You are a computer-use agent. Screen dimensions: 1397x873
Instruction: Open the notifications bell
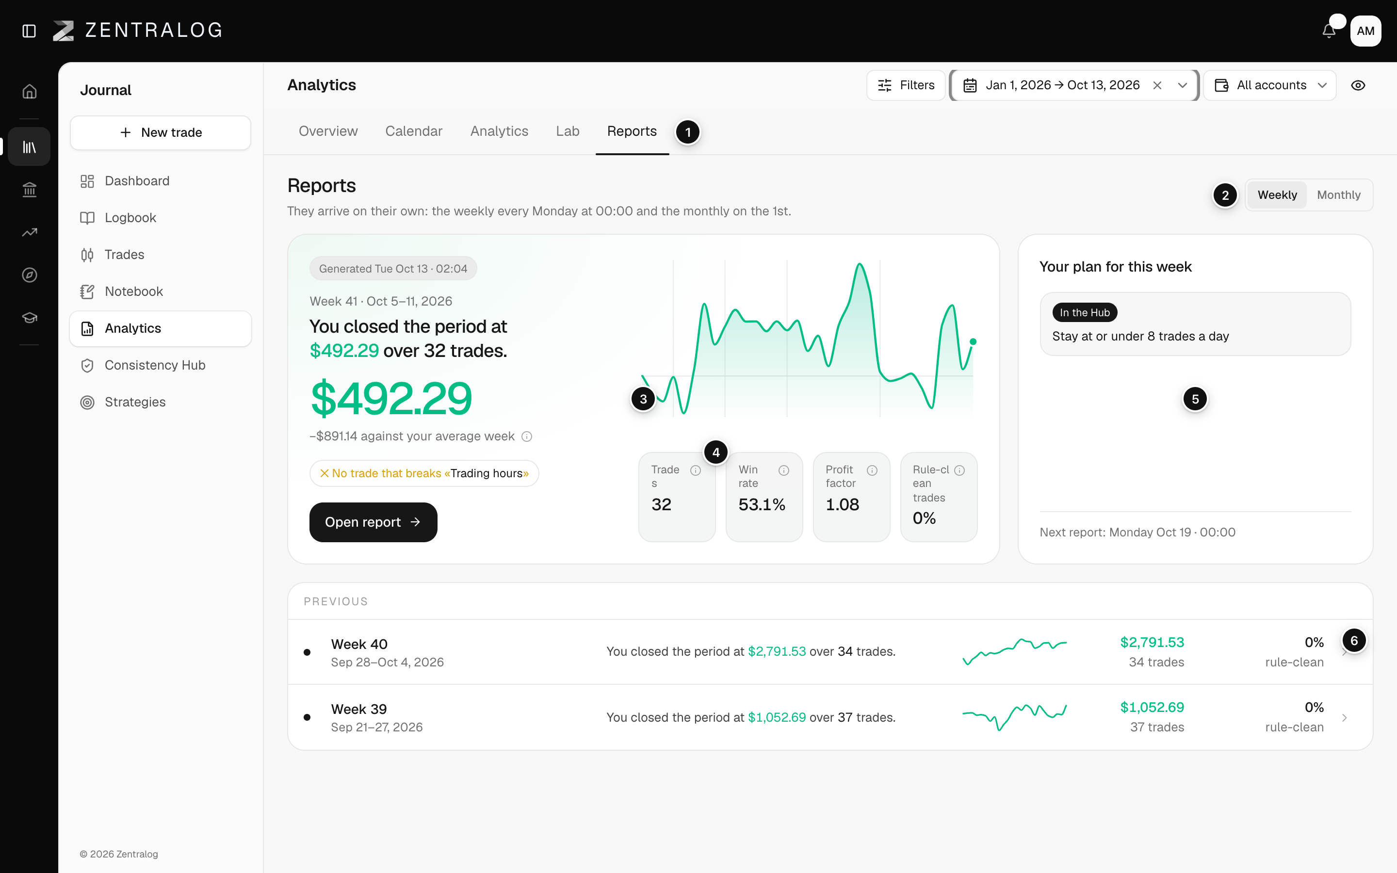coord(1329,31)
